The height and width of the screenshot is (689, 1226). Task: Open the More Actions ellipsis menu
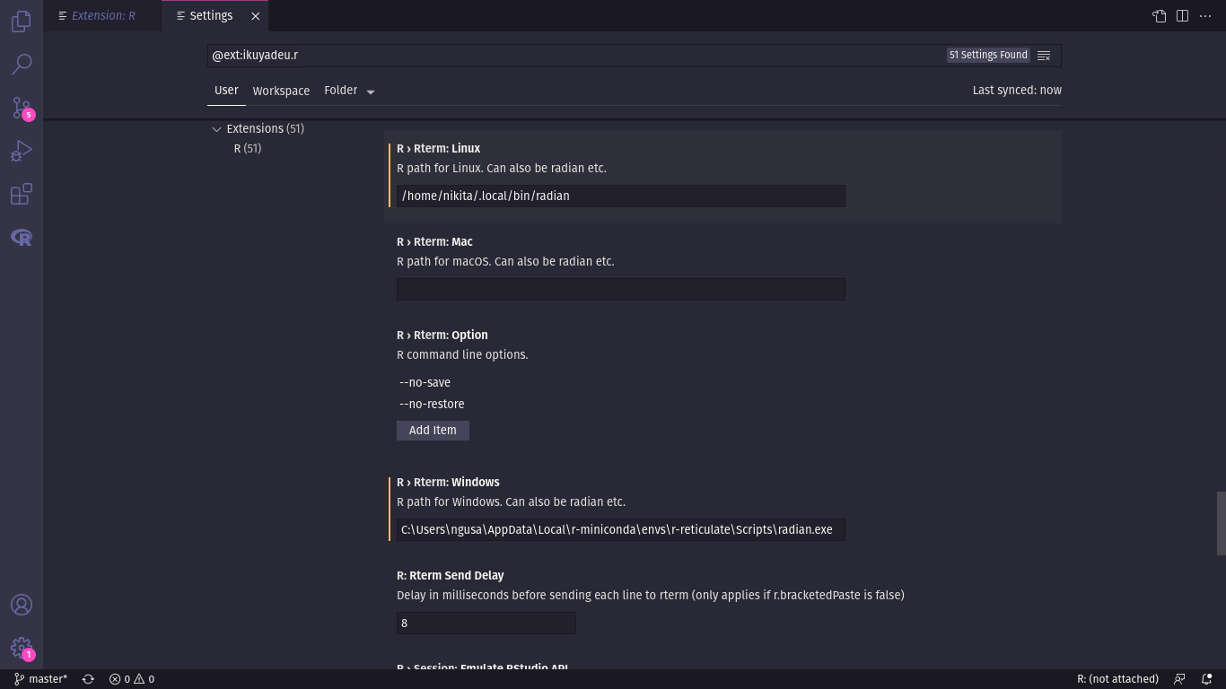[x=1205, y=15]
